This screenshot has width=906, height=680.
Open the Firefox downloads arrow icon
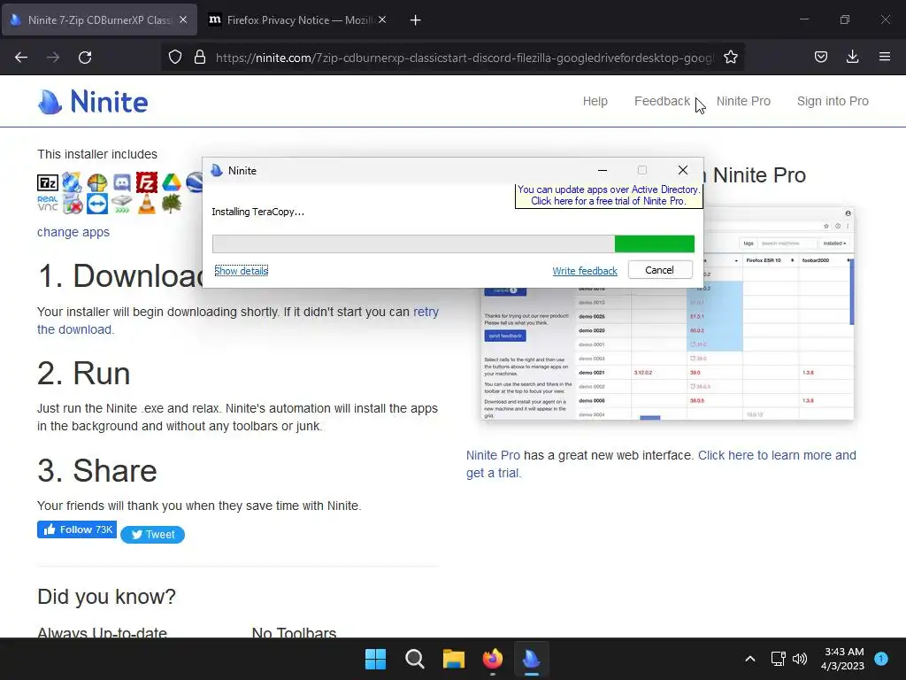click(x=852, y=58)
